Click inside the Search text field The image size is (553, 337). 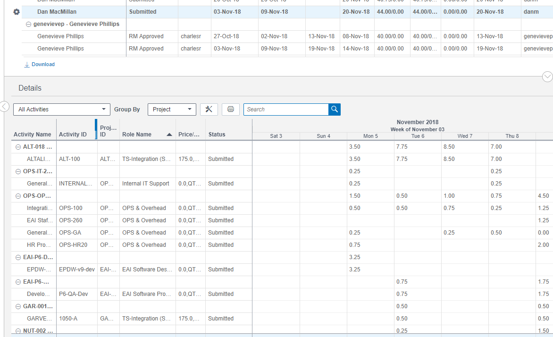286,110
